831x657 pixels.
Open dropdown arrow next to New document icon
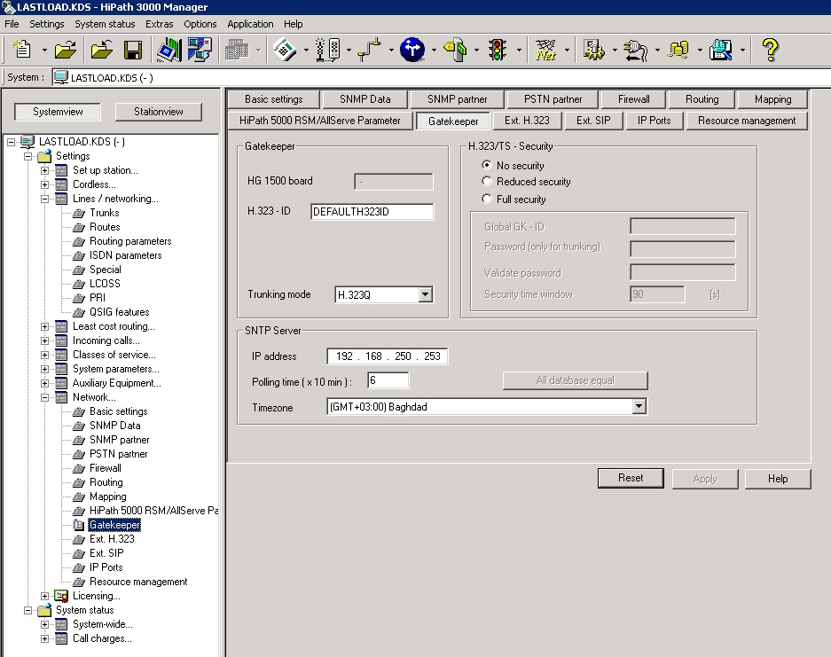(x=44, y=51)
